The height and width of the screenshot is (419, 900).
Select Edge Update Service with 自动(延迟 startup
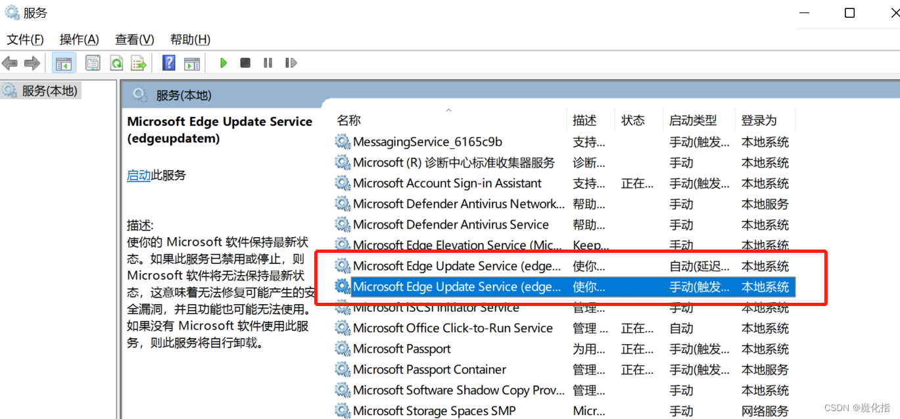563,266
